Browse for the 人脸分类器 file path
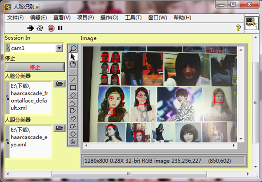Screen dimensions: 262x182 tap(59, 84)
